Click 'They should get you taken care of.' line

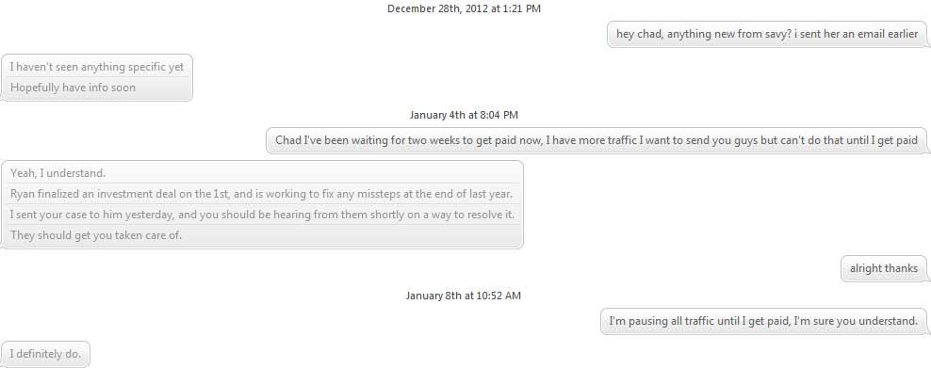(95, 235)
